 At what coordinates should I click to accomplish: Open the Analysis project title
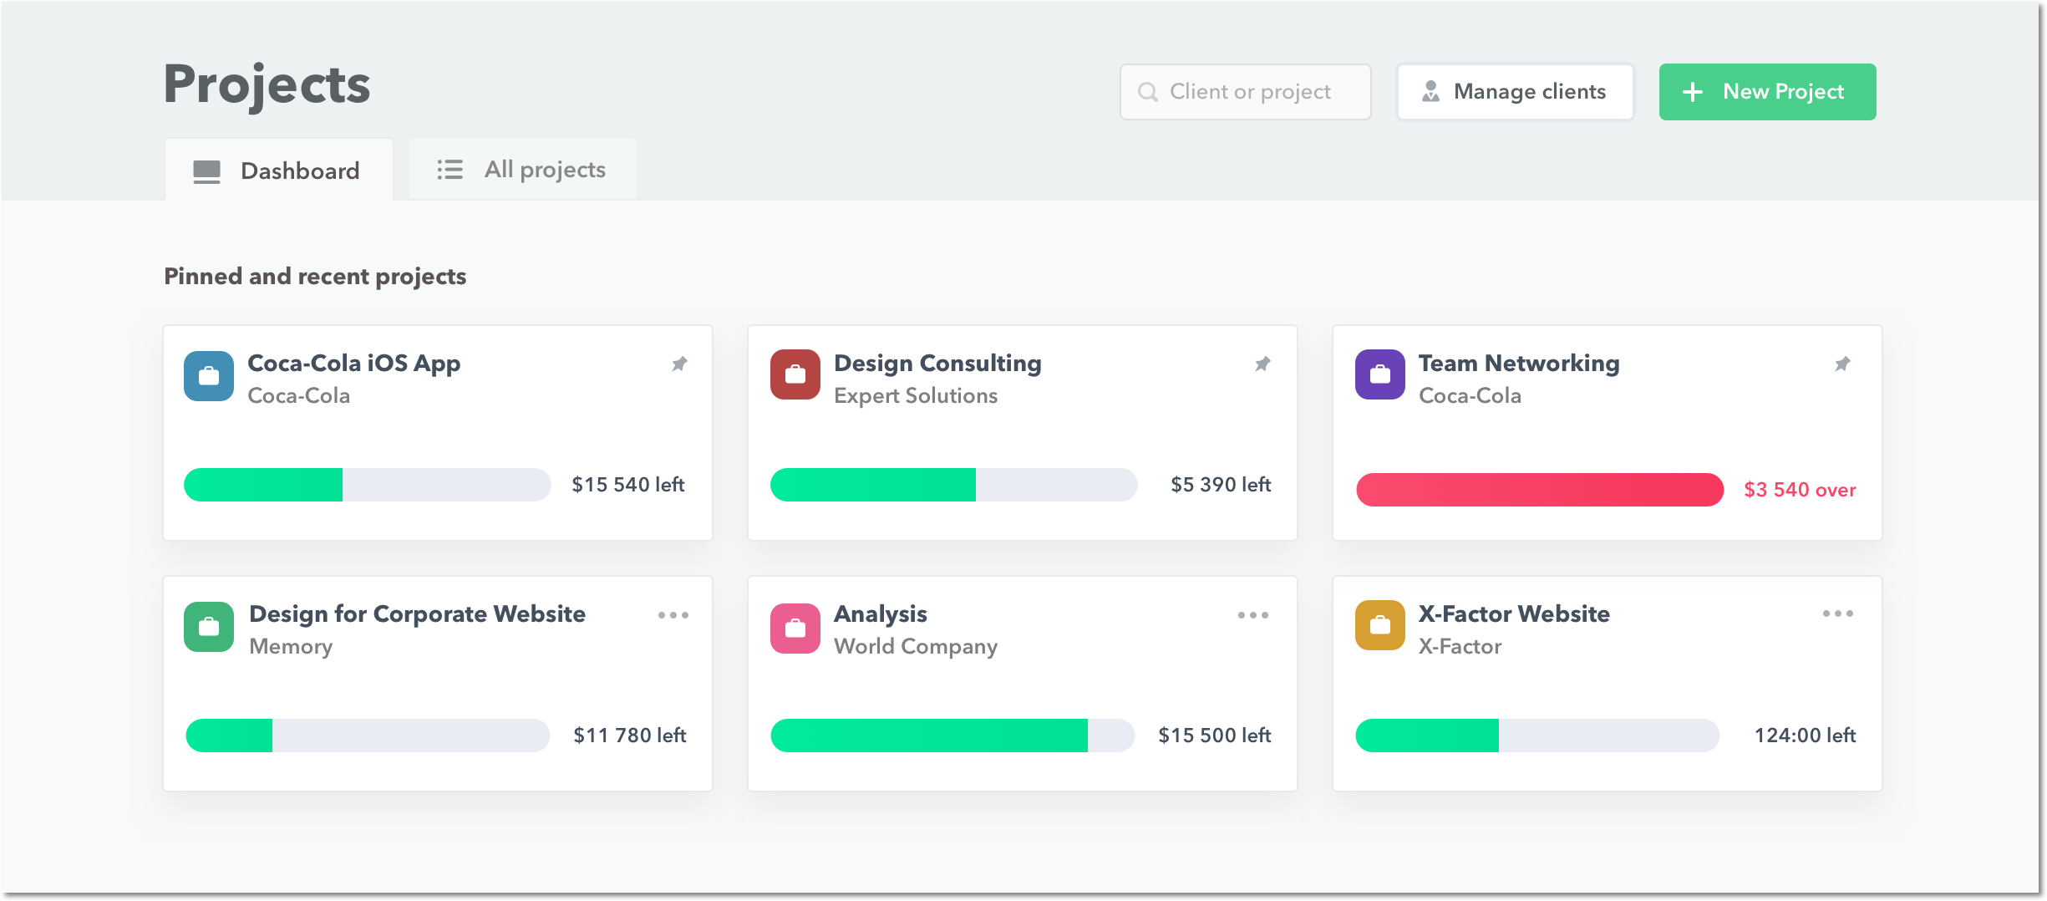(880, 614)
